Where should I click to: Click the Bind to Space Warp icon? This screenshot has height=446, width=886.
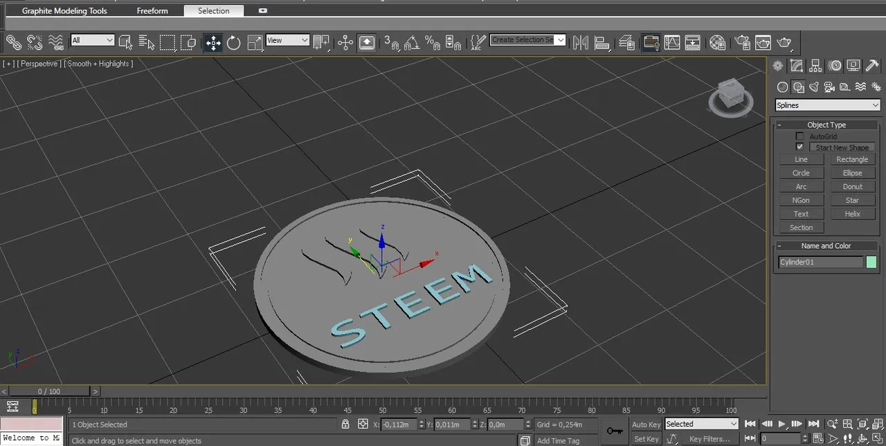click(x=56, y=42)
